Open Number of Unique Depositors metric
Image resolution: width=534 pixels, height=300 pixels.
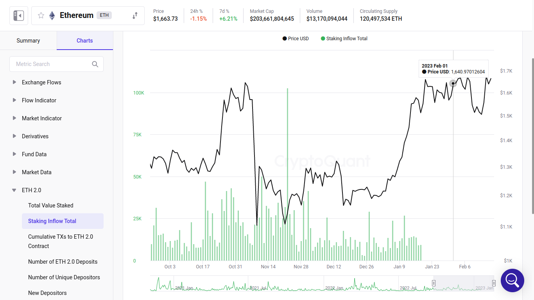[x=64, y=277]
